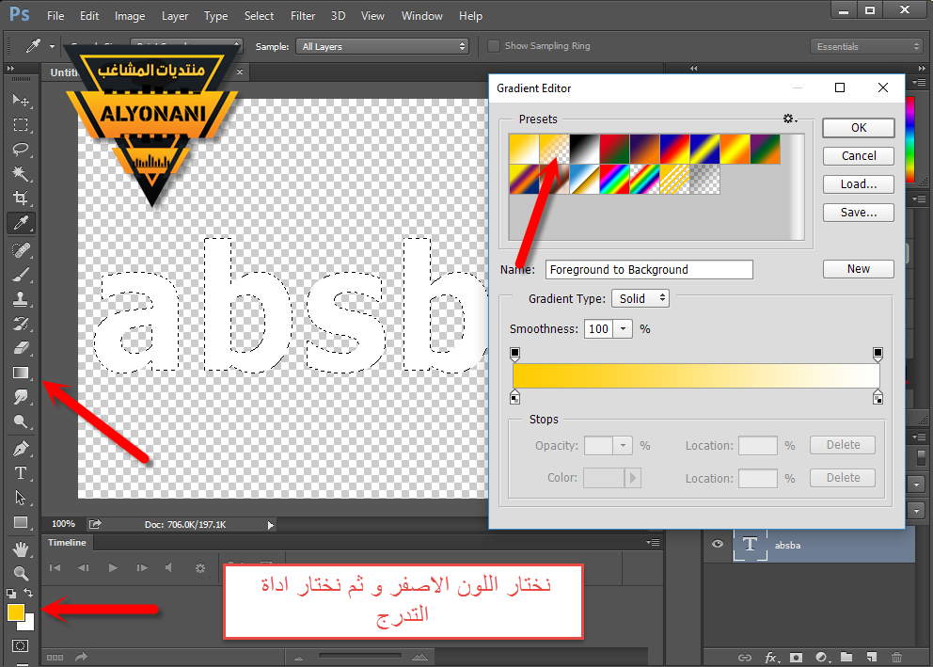
Task: Select the Pen tool
Action: pyautogui.click(x=21, y=448)
